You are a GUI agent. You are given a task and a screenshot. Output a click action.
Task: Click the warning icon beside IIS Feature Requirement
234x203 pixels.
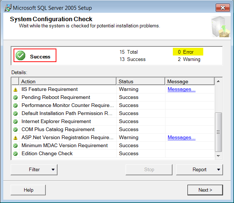pyautogui.click(x=15, y=89)
